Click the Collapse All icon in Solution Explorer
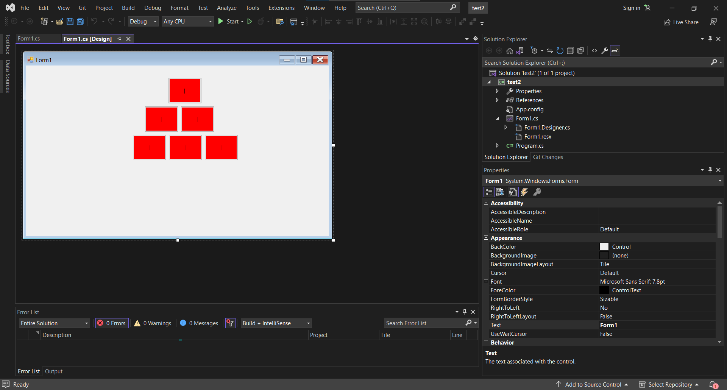This screenshot has width=727, height=390. pyautogui.click(x=570, y=51)
